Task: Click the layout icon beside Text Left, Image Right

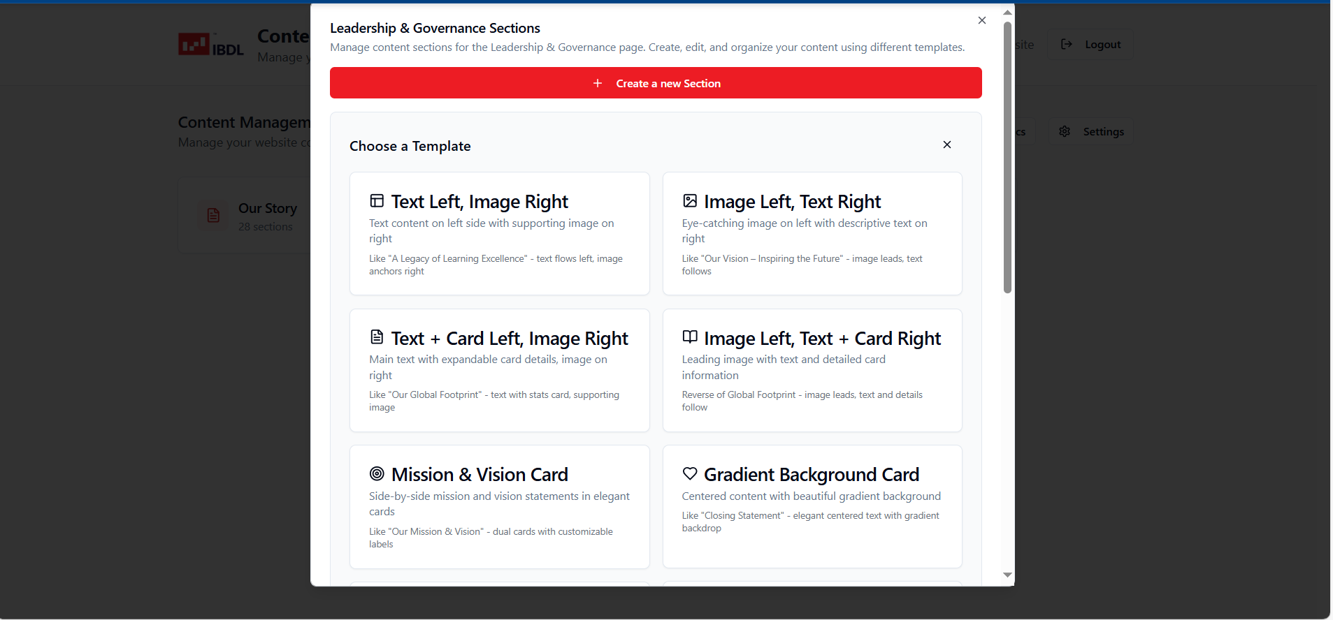Action: tap(377, 201)
